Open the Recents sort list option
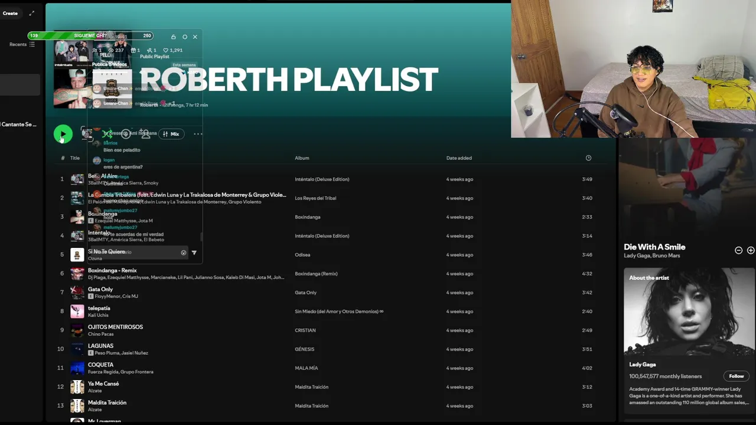 [22, 44]
